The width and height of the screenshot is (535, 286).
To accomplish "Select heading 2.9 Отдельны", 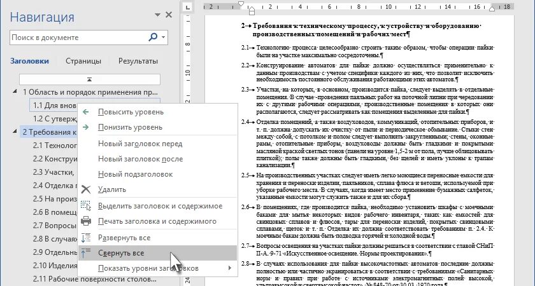I will pyautogui.click(x=54, y=252).
